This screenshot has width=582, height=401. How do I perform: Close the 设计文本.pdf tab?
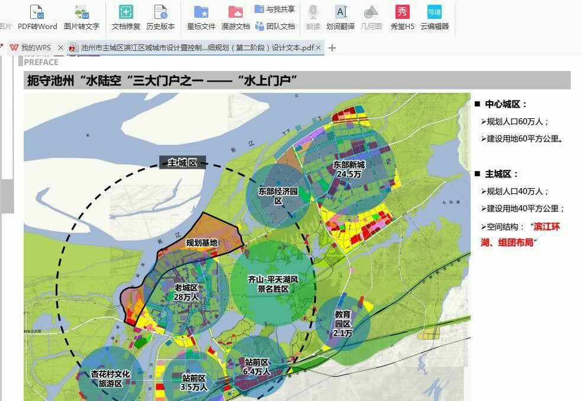pyautogui.click(x=318, y=47)
